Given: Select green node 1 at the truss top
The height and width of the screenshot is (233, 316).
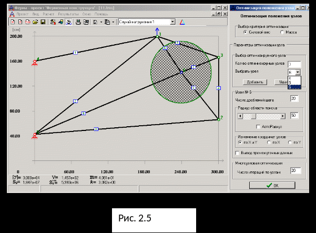Looking at the screenshot, I should click(157, 36).
